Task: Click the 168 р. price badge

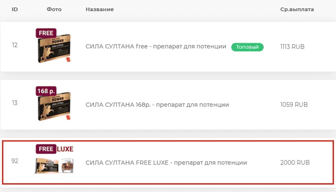Action: pos(46,91)
